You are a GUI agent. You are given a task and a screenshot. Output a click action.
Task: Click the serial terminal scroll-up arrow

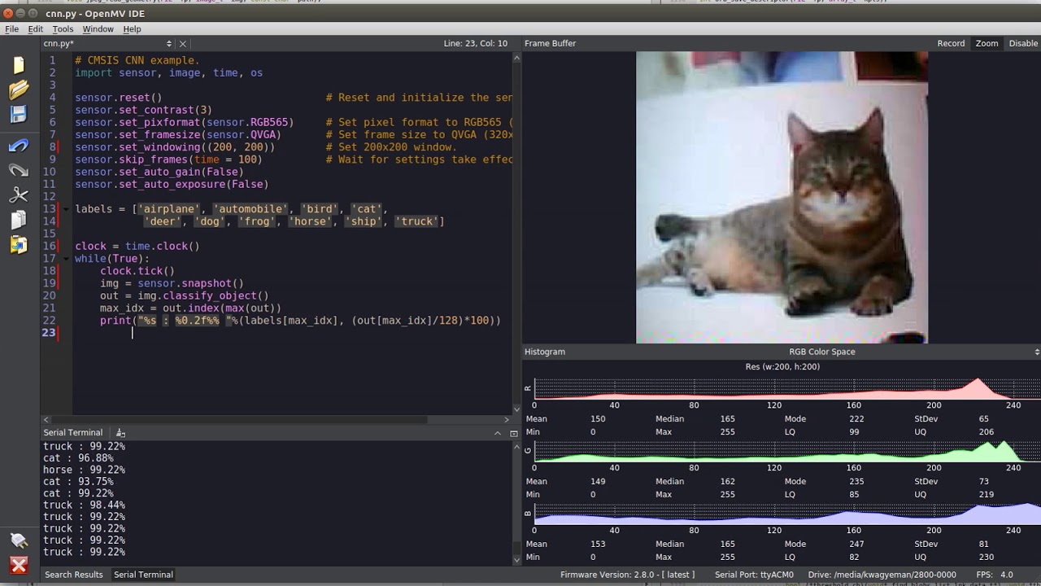(516, 446)
